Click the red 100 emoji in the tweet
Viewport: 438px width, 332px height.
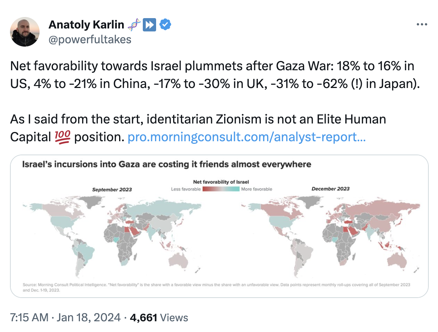(62, 137)
